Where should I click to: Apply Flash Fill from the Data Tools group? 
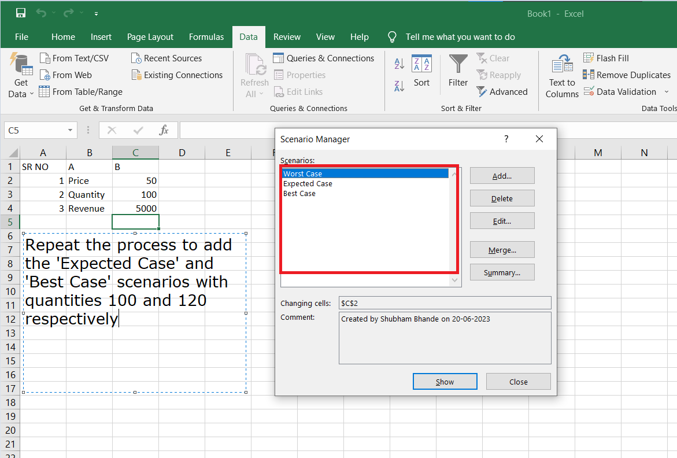pyautogui.click(x=606, y=58)
